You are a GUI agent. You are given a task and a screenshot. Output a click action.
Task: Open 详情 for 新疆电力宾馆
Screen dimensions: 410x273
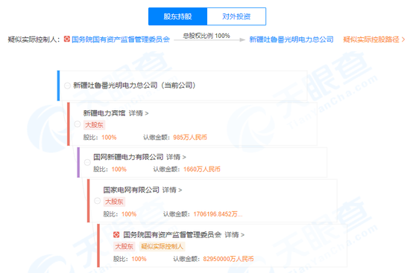(x=139, y=113)
